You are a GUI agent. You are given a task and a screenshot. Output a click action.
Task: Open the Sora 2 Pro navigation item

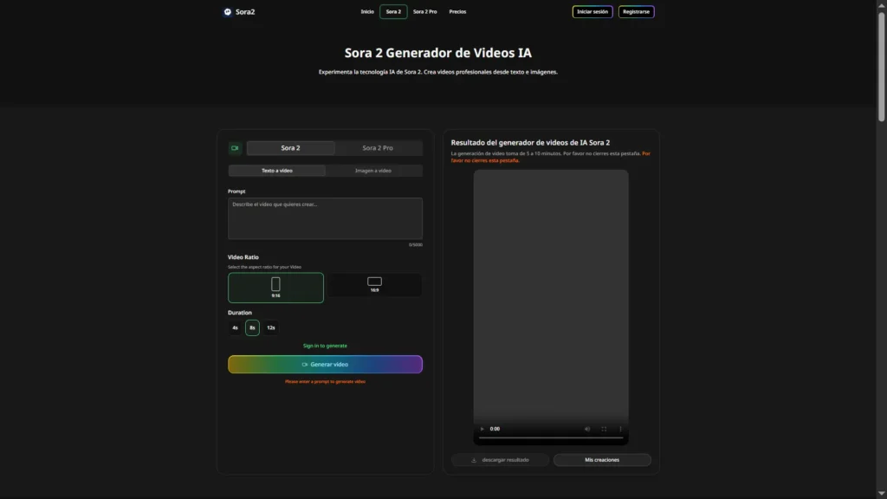[424, 11]
